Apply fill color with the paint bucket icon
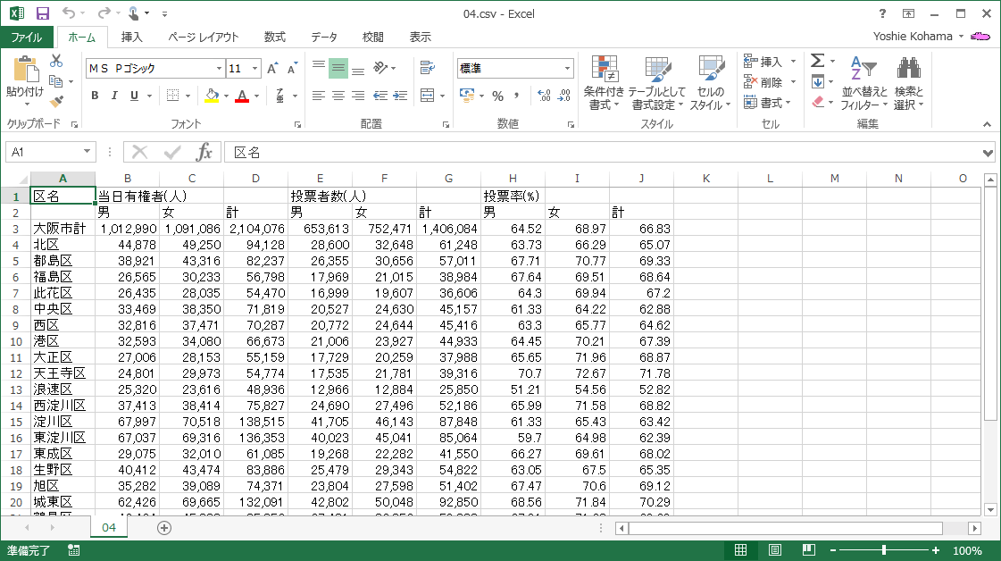1001x561 pixels. [x=212, y=96]
